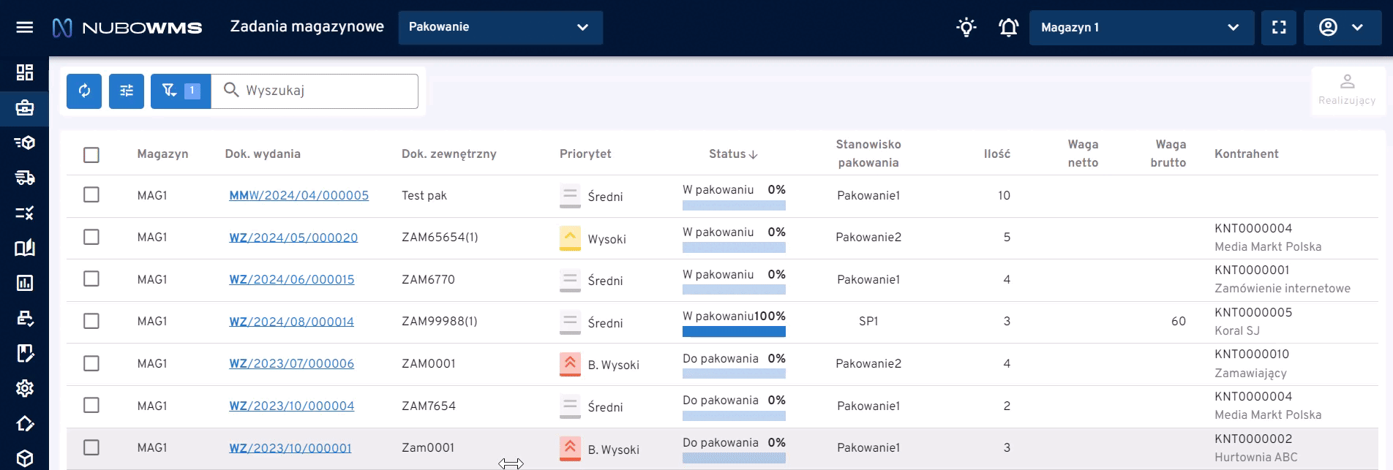
Task: Click the refresh list button
Action: coord(84,91)
